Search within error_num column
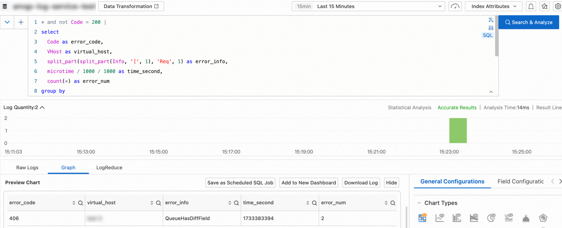 tap(393, 203)
